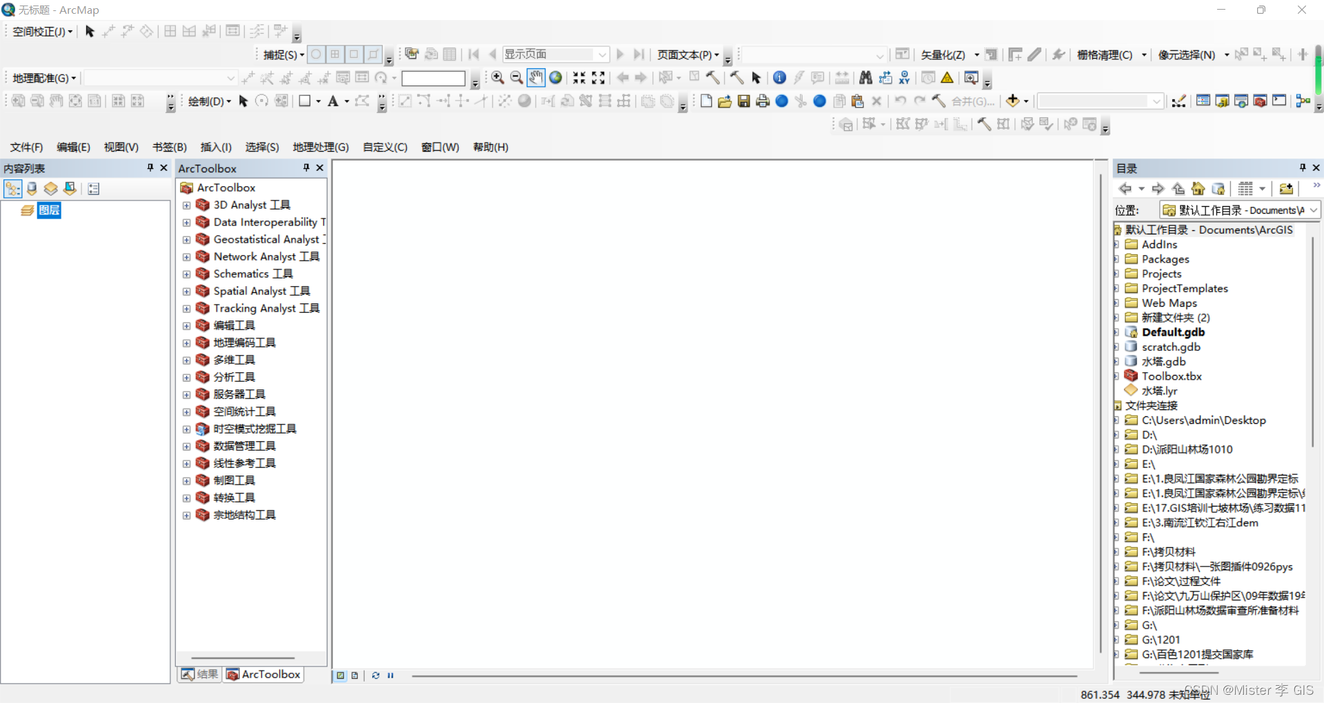Image resolution: width=1324 pixels, height=703 pixels.
Task: Toggle pause drawing at map bottom
Action: pyautogui.click(x=390, y=675)
